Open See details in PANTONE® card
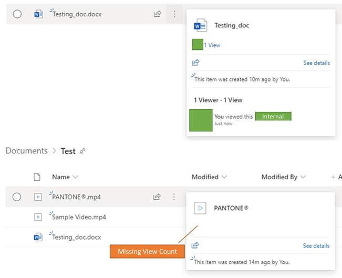This screenshot has height=278, width=342. pos(316,246)
